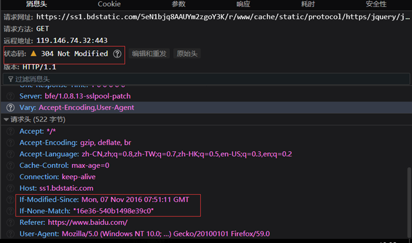The height and width of the screenshot is (243, 412).
Task: Select the Vary: Accept-Encoding,User-Agent row
Action: (x=206, y=107)
